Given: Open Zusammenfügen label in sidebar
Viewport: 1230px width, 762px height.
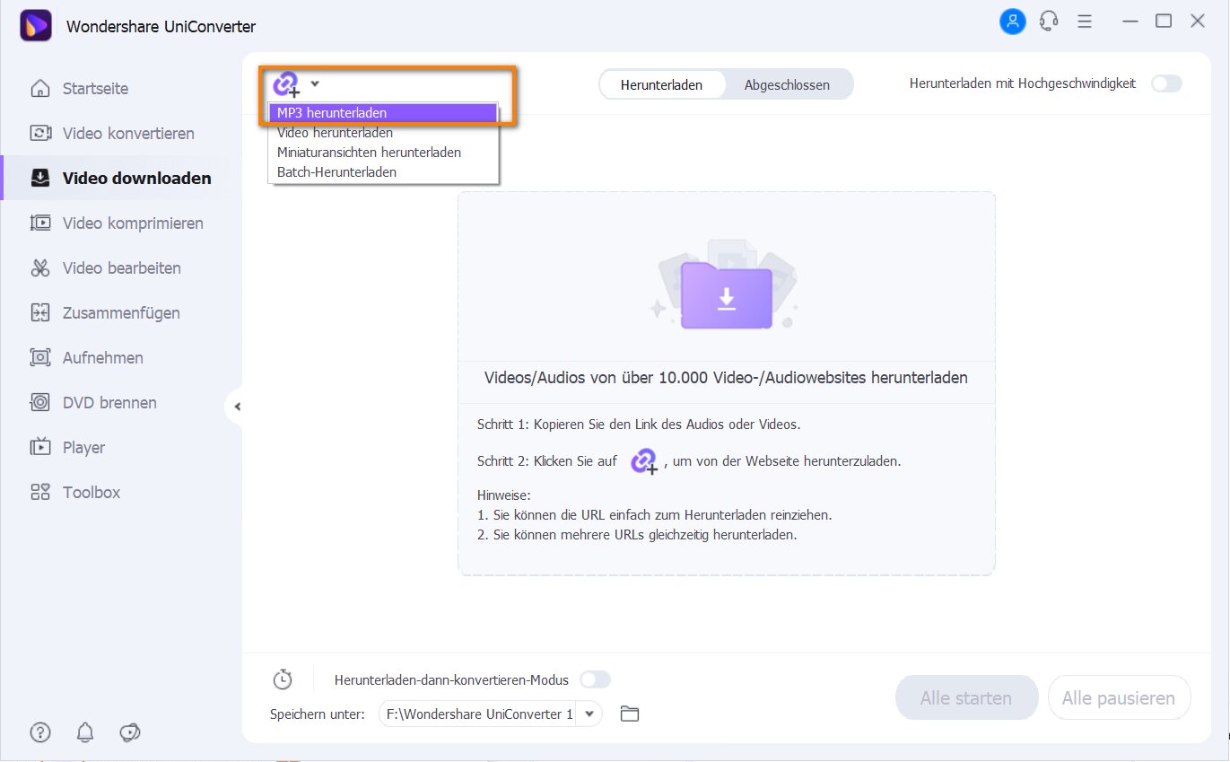Looking at the screenshot, I should click(121, 313).
